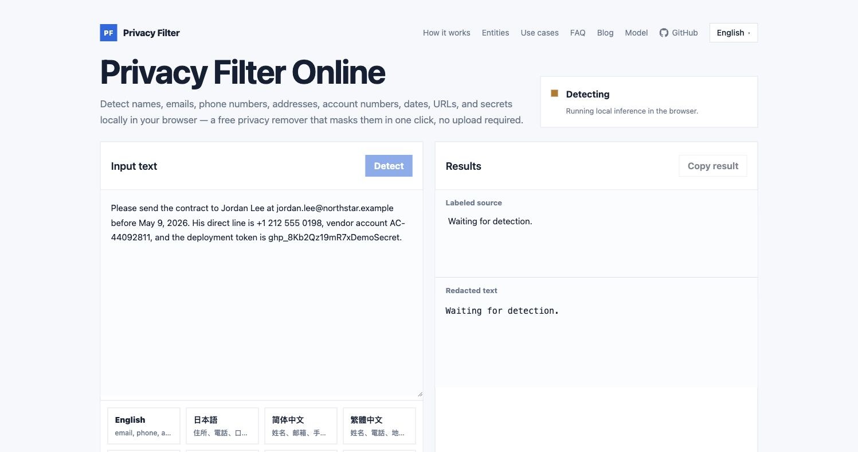Image resolution: width=858 pixels, height=452 pixels.
Task: Click the textarea resize handle corner
Action: 420,394
